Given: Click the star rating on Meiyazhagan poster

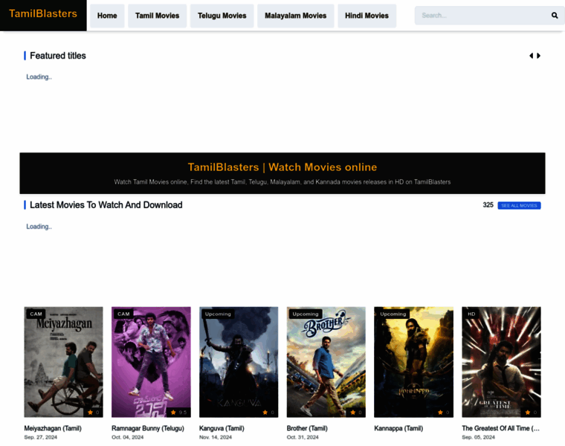Looking at the screenshot, I should tap(94, 413).
